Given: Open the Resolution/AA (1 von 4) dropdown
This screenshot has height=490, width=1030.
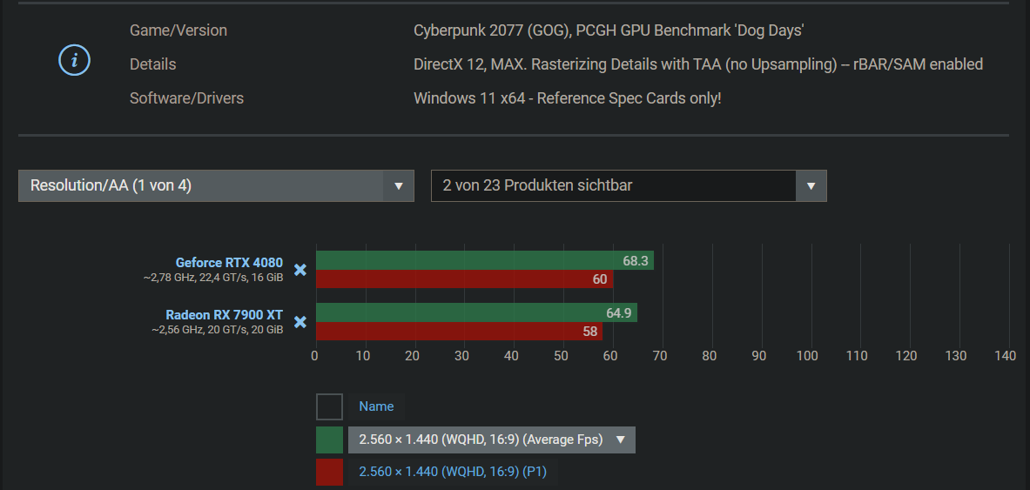Looking at the screenshot, I should click(216, 186).
